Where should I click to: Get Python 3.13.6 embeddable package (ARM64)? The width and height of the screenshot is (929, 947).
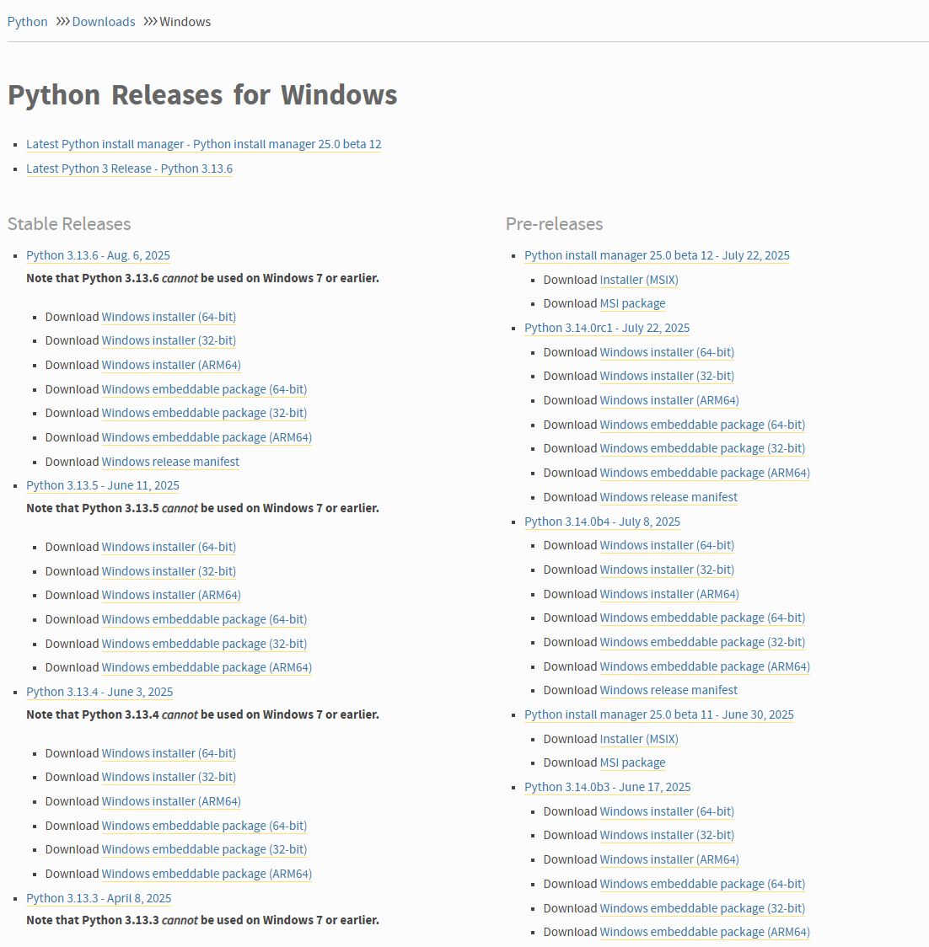pos(207,437)
